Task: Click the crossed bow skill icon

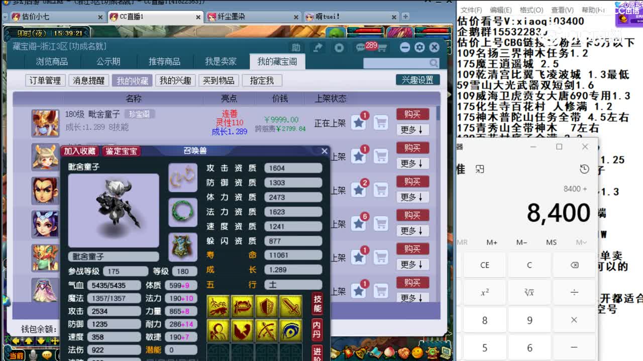Action: click(266, 331)
